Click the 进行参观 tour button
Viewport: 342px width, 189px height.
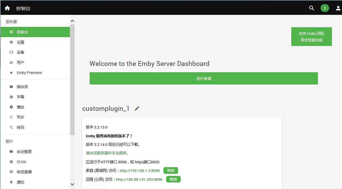coord(204,78)
